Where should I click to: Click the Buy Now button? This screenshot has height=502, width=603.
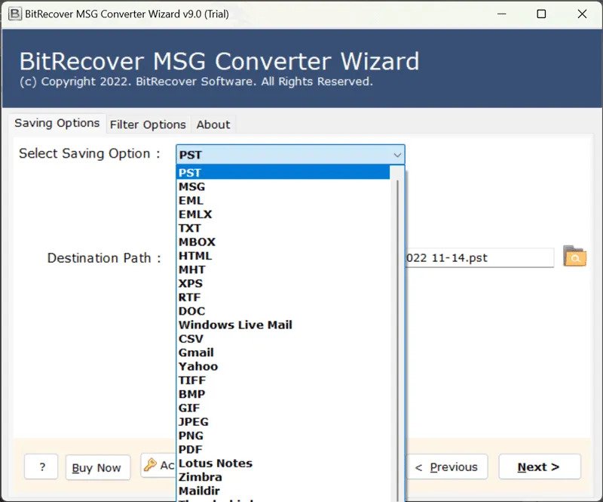(98, 467)
